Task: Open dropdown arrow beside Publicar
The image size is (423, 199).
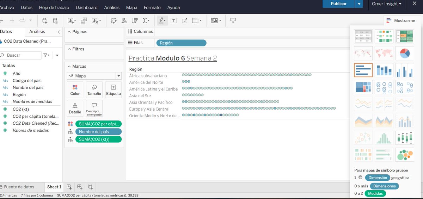Action: coord(359,4)
